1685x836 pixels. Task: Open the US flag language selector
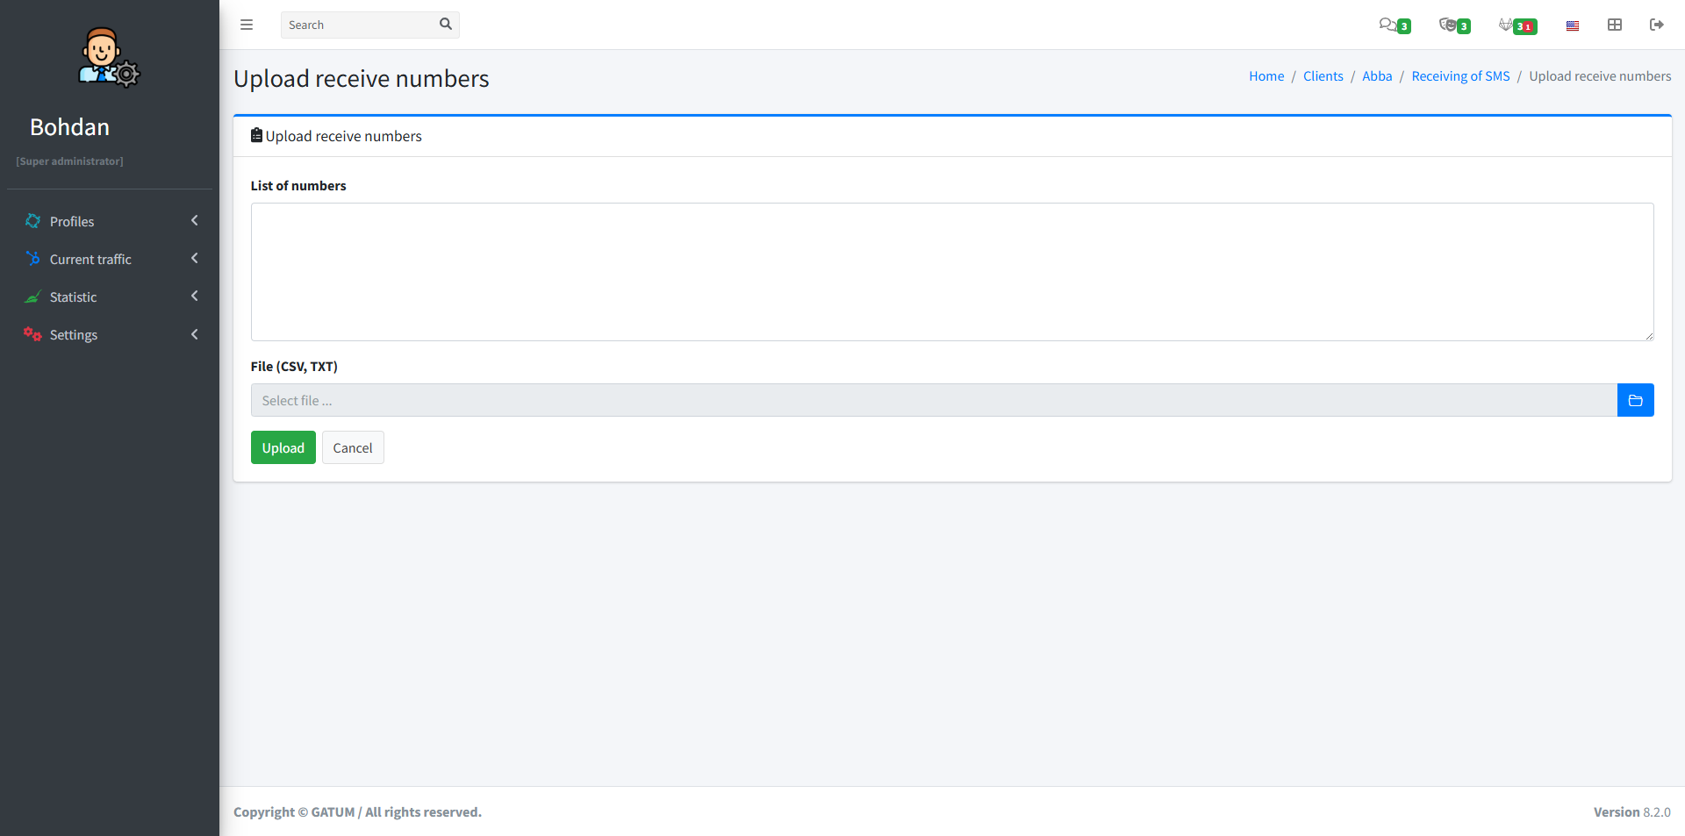click(x=1572, y=25)
